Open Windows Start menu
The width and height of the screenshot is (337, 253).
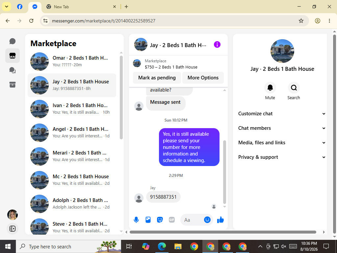pyautogui.click(x=8, y=246)
